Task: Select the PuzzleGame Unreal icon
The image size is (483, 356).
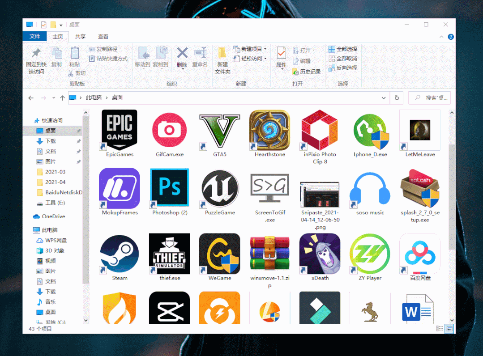Action: (x=220, y=188)
